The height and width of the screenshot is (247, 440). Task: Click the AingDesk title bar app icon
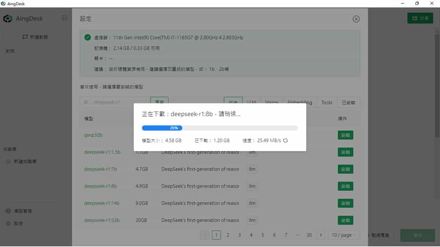click(3, 3)
